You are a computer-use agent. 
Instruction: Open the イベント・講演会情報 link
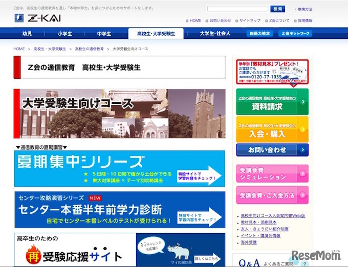tap(260, 236)
